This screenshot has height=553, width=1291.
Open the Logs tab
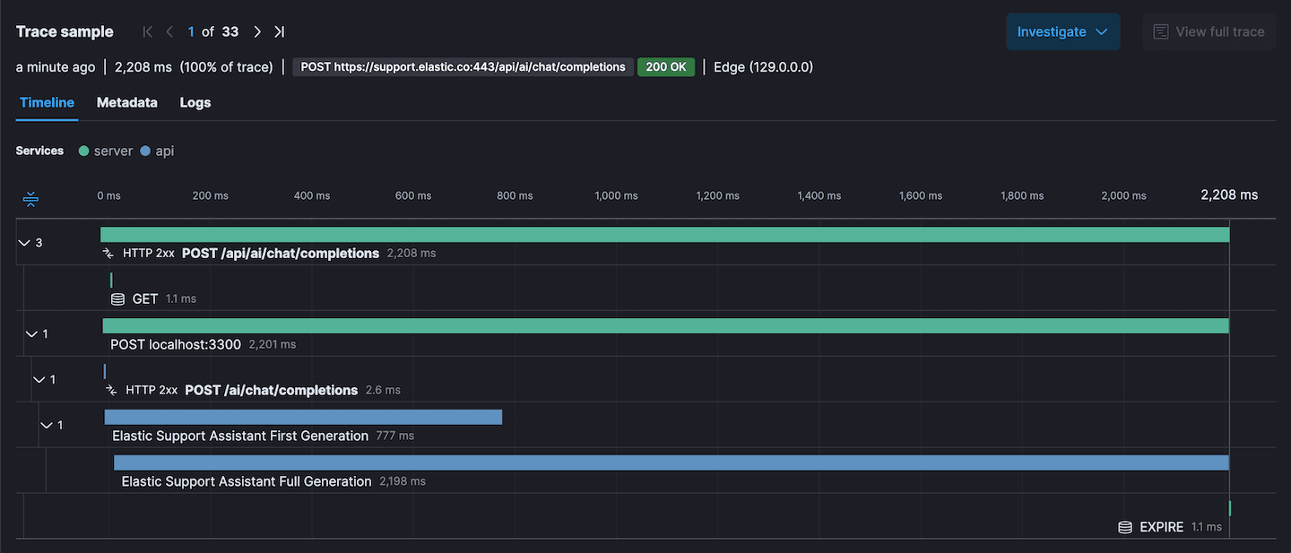[x=195, y=102]
